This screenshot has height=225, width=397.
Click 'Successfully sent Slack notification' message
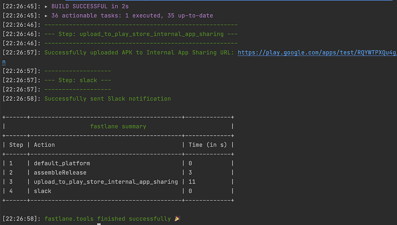[x=108, y=99]
